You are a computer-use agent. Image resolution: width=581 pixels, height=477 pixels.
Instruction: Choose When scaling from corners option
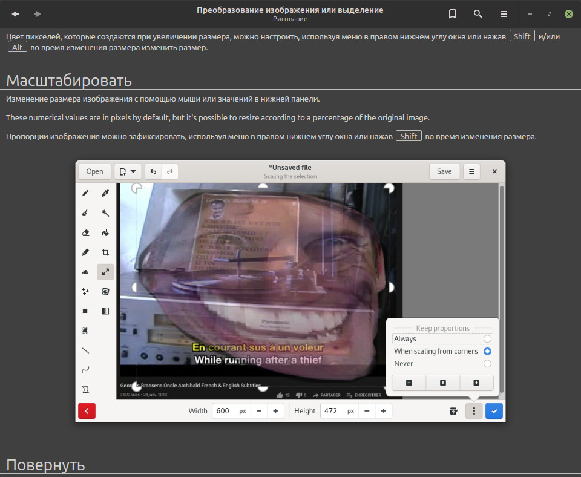click(487, 351)
